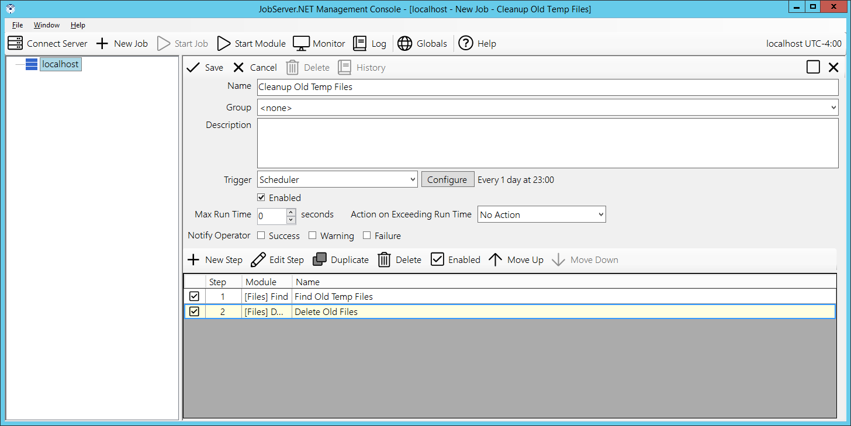851x426 pixels.
Task: Open the File menu
Action: pyautogui.click(x=18, y=25)
